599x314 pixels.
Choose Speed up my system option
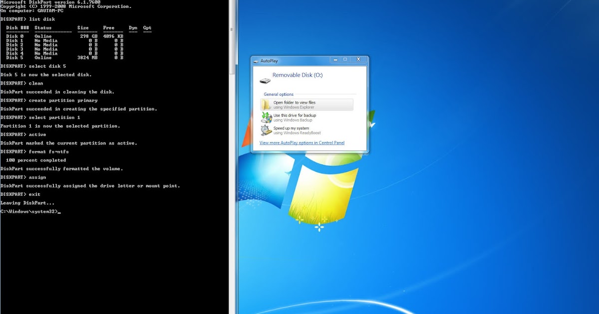[x=306, y=131]
